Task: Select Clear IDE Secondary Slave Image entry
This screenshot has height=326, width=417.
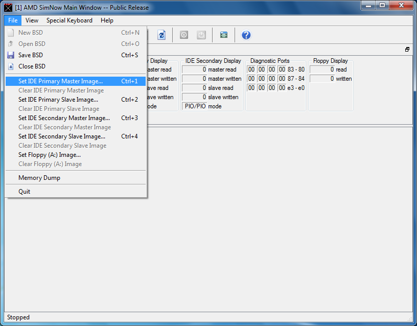Action: (76, 146)
